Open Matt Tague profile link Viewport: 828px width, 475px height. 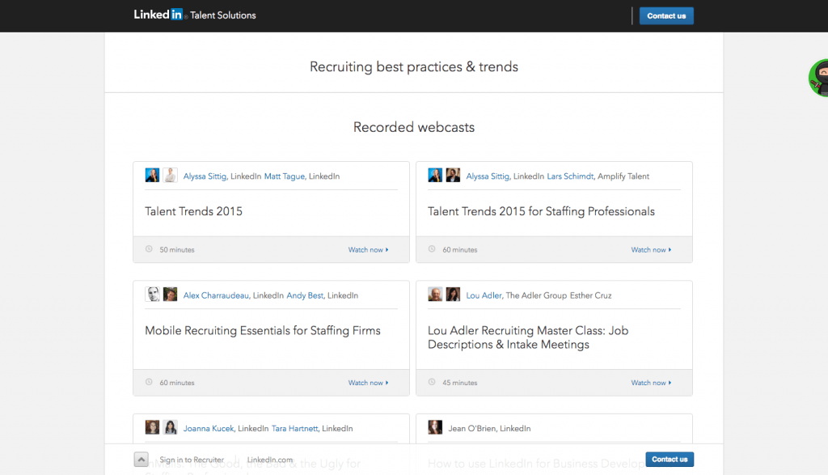[x=284, y=176]
